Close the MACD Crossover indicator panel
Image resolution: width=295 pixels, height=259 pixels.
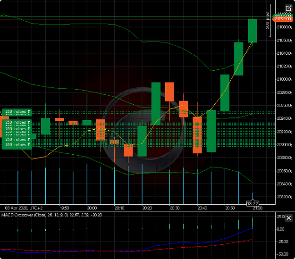pos(288,218)
